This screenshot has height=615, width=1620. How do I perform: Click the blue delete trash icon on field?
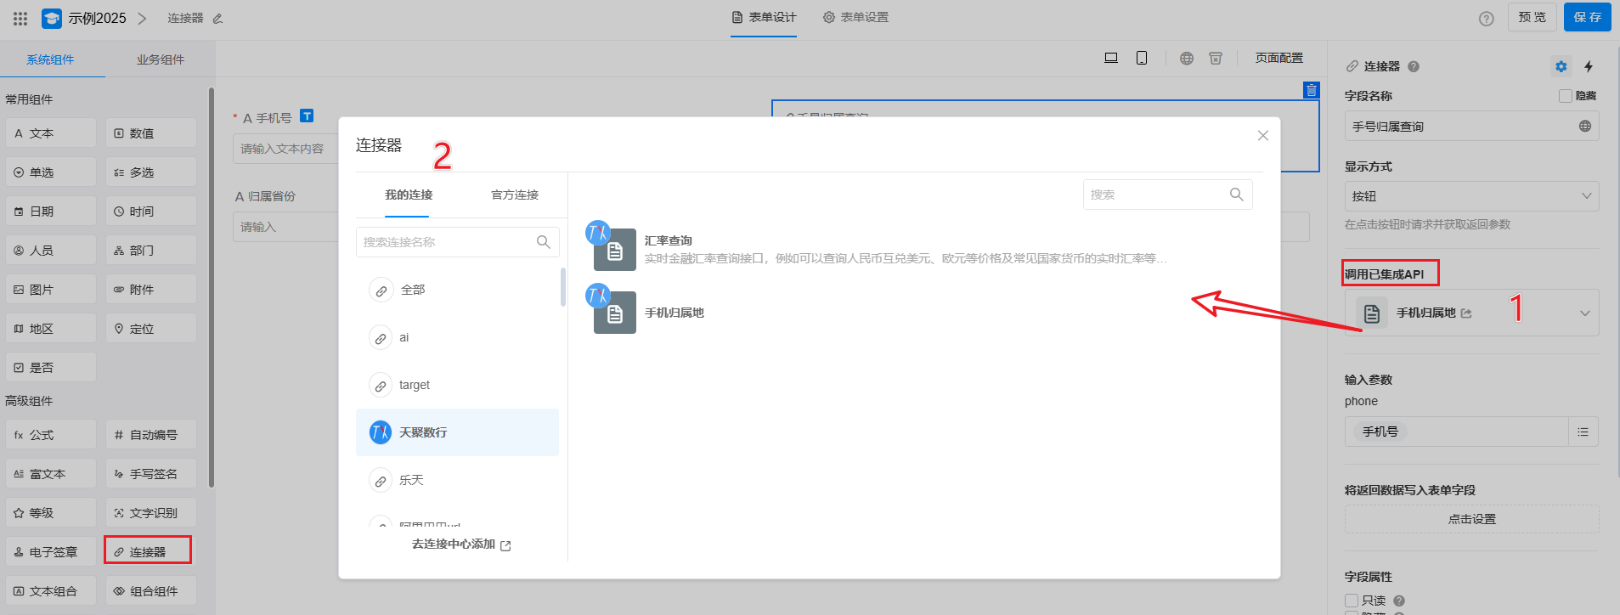[x=1311, y=90]
